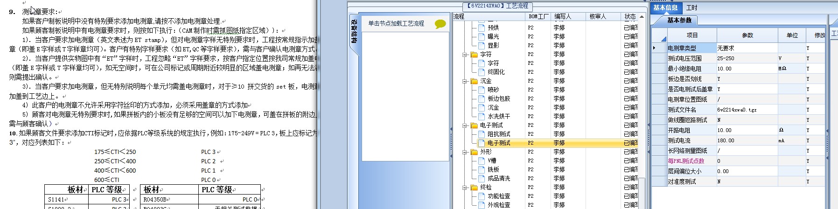Edit the 电测章类型 value 无要求

pyautogui.click(x=747, y=48)
